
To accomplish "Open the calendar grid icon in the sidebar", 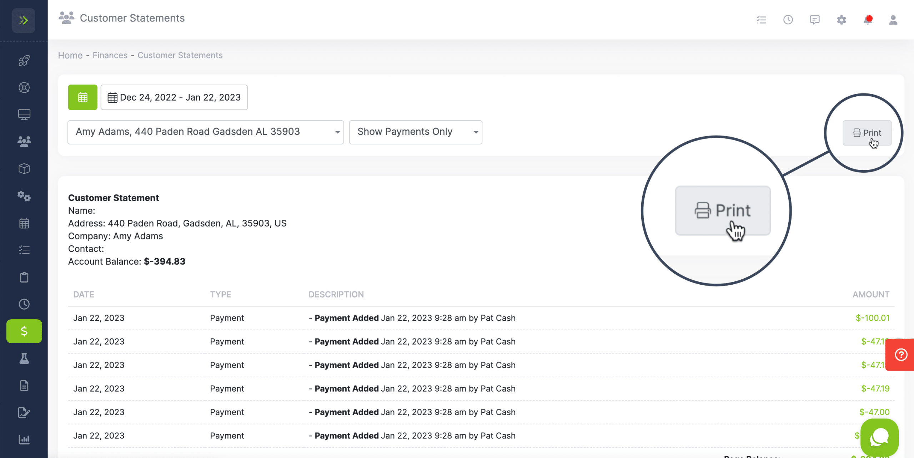I will [x=24, y=223].
